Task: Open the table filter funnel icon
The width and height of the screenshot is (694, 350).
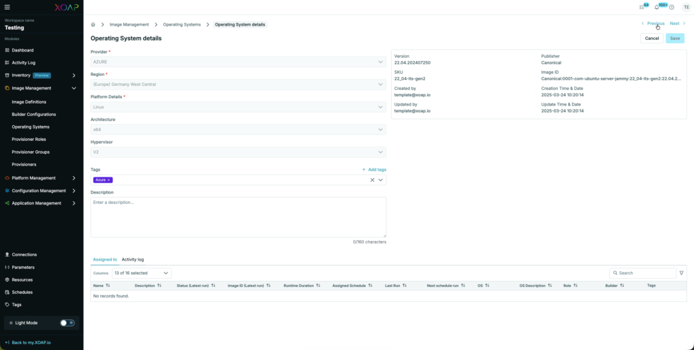Action: coord(682,273)
